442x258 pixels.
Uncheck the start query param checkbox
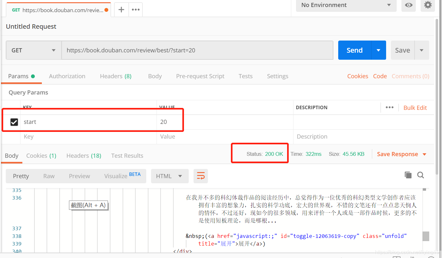tap(14, 122)
